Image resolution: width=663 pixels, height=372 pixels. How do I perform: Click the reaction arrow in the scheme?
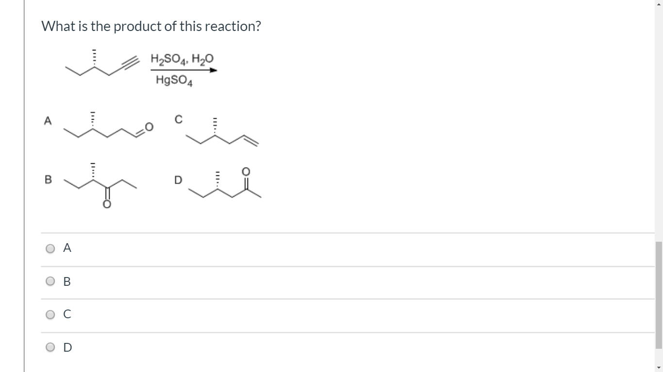point(183,71)
